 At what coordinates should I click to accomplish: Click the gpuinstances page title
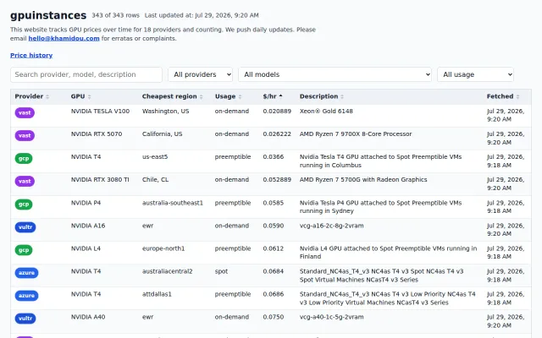click(48, 15)
